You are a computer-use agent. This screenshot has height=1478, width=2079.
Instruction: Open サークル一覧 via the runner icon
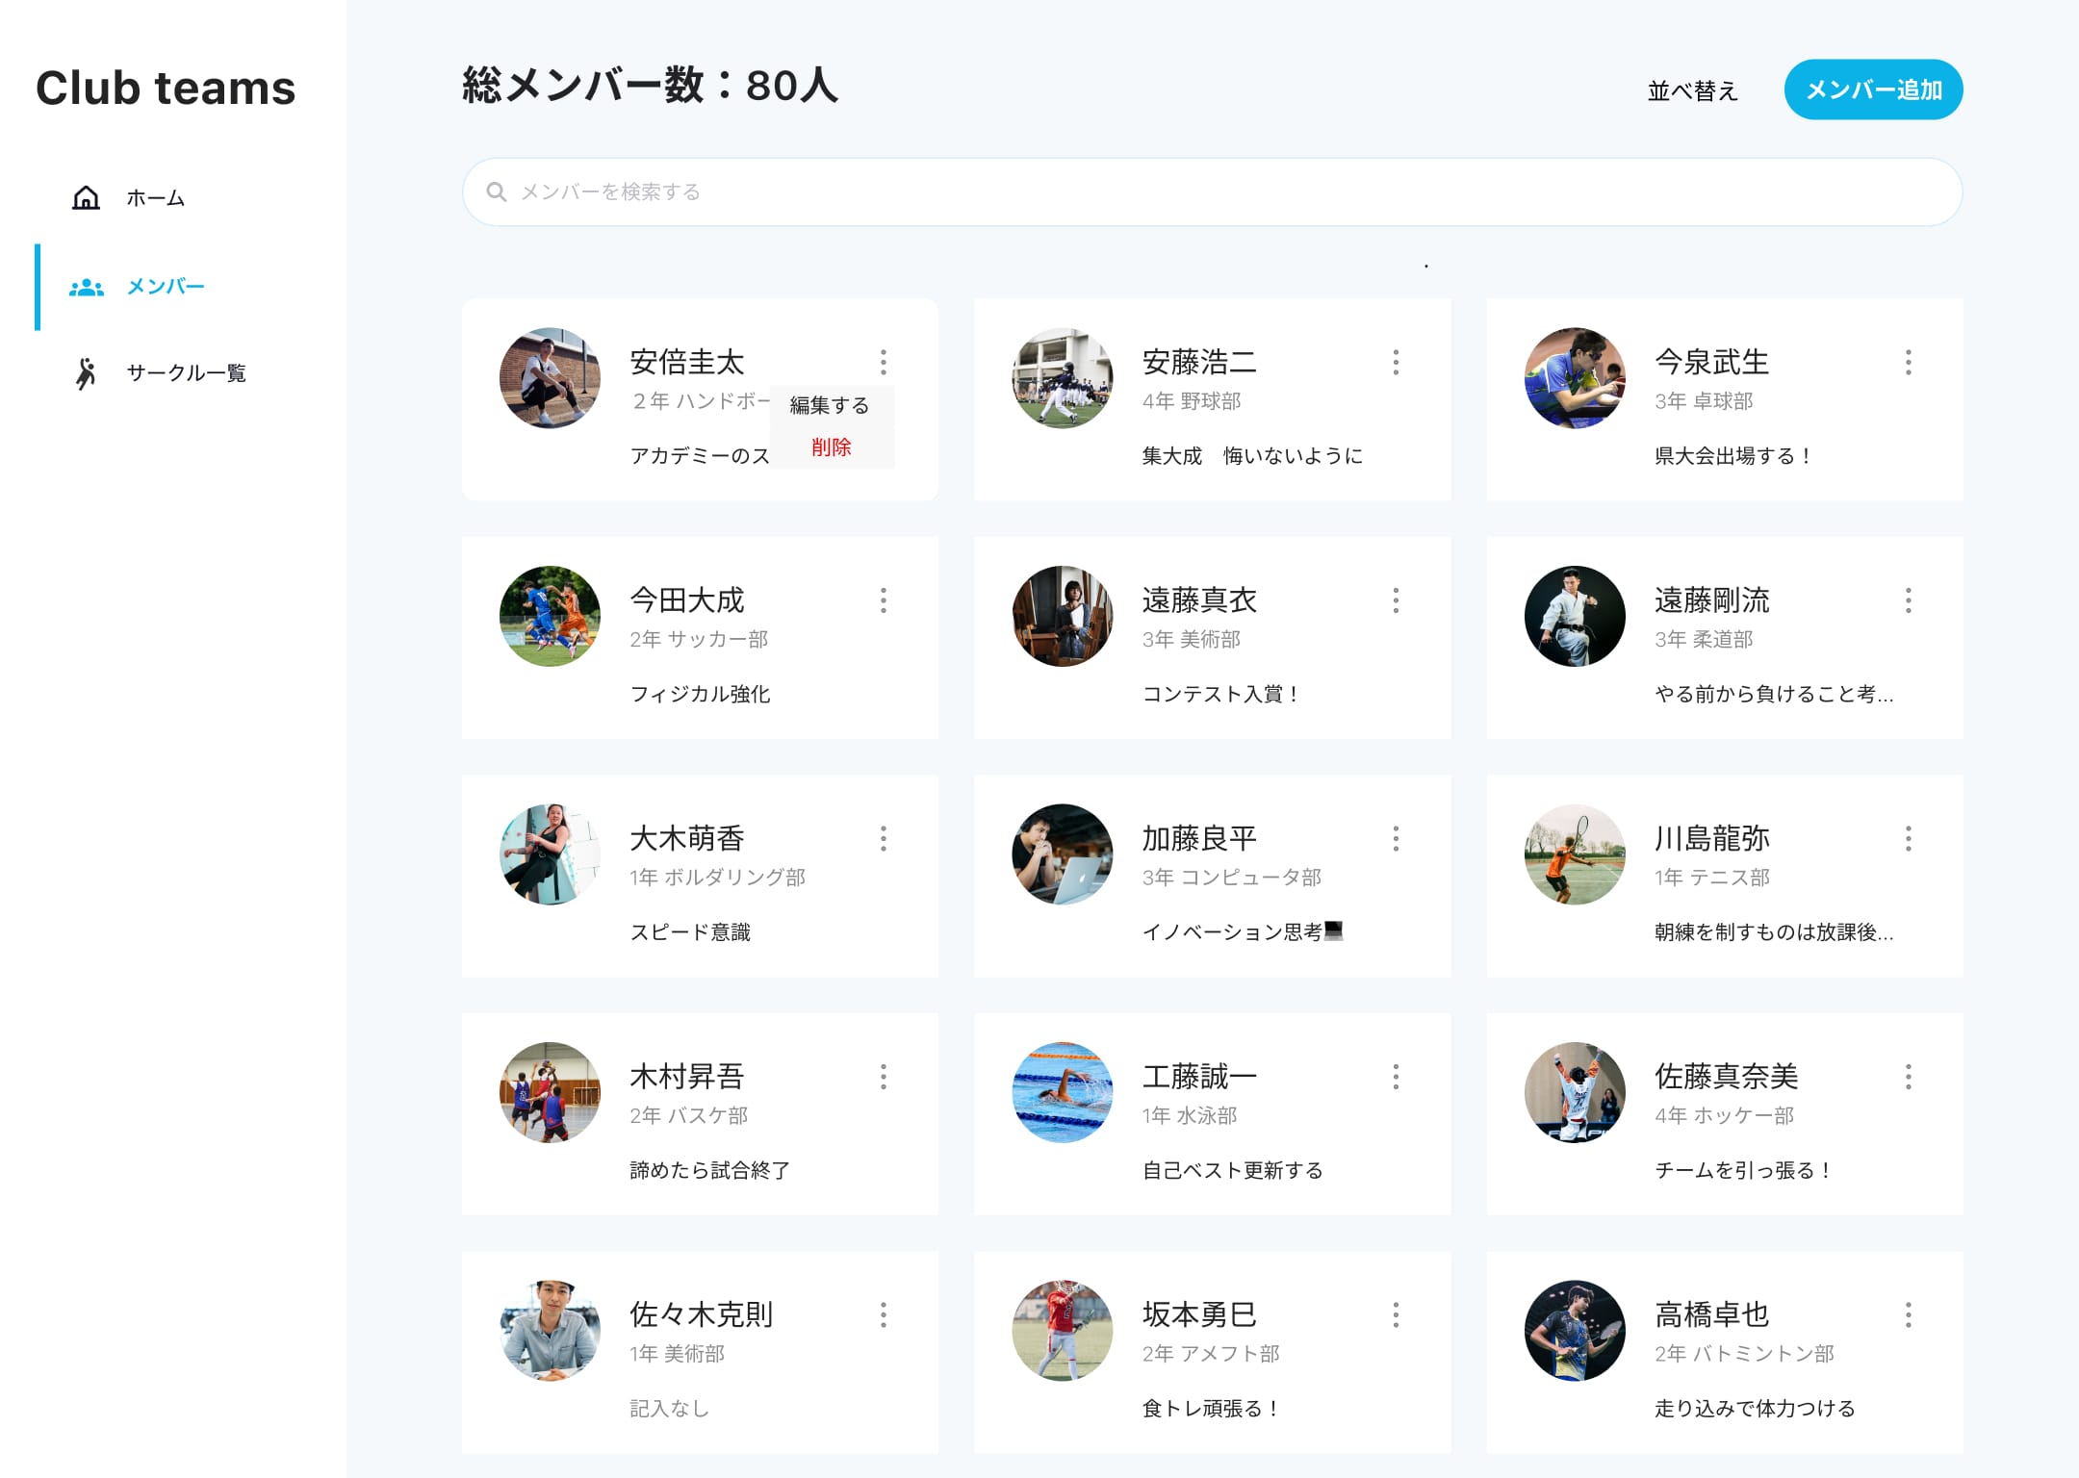(x=85, y=373)
